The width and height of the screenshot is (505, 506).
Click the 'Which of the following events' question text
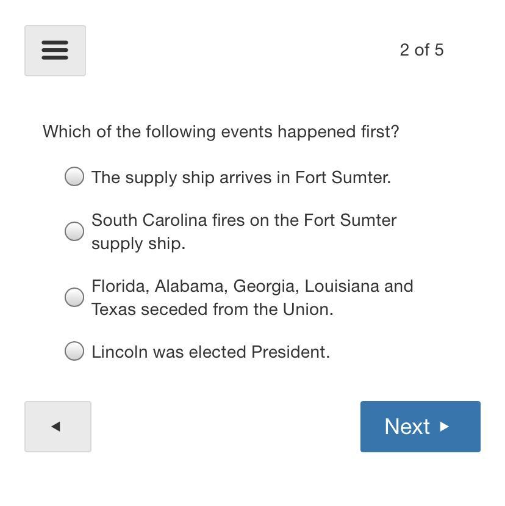(221, 132)
